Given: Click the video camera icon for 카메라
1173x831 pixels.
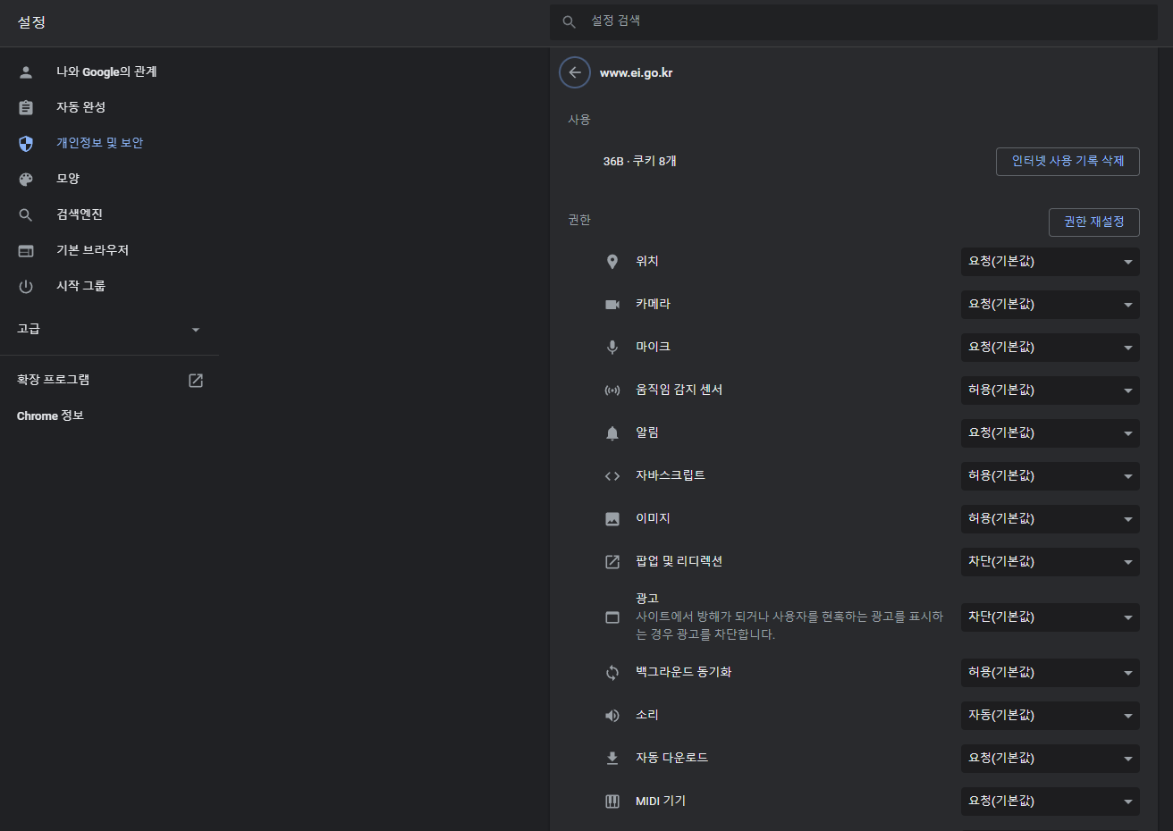Looking at the screenshot, I should [x=612, y=305].
